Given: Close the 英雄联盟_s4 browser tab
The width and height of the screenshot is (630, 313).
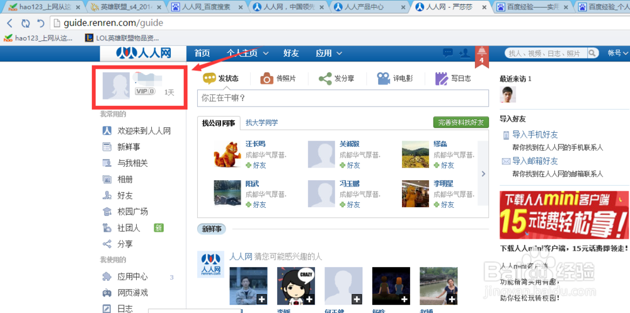Looking at the screenshot, I should (x=159, y=7).
